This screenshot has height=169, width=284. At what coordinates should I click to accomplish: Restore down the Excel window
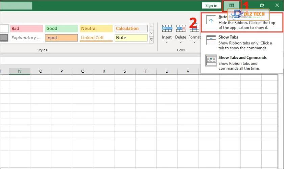(x=262, y=5)
